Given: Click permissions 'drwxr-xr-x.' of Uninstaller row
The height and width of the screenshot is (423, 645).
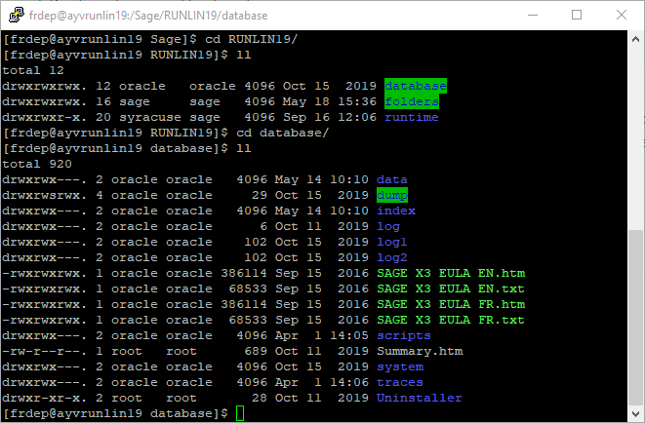Looking at the screenshot, I should click(x=45, y=398).
